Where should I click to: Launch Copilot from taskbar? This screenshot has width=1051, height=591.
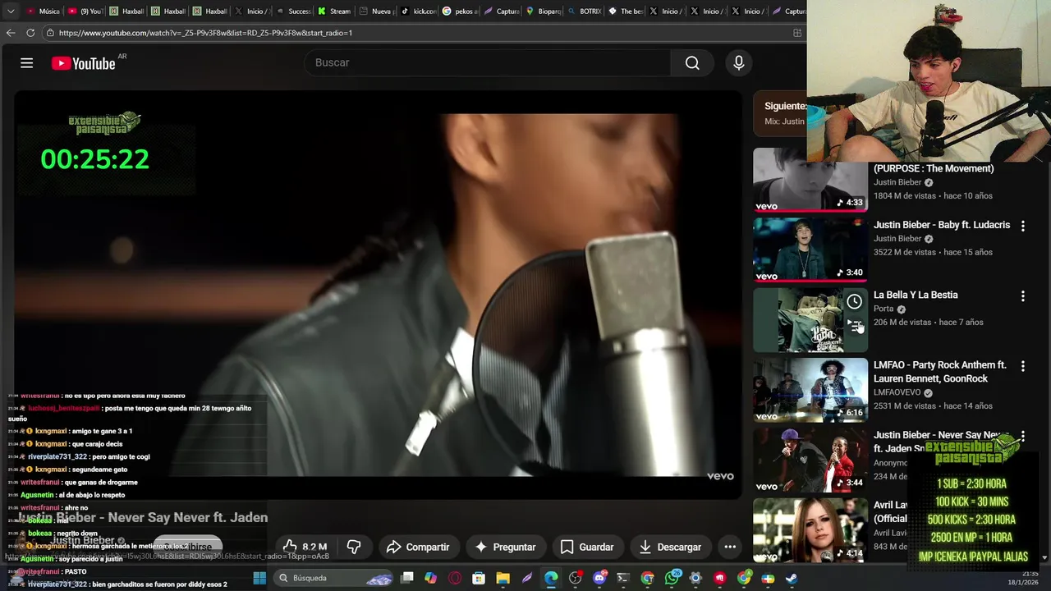(431, 578)
